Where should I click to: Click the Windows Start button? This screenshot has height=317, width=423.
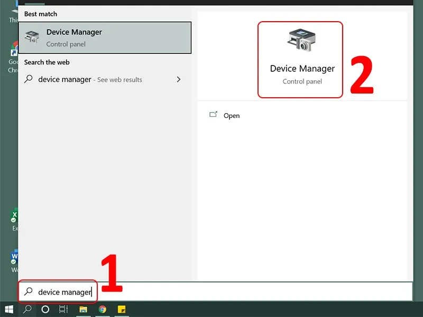click(x=8, y=310)
